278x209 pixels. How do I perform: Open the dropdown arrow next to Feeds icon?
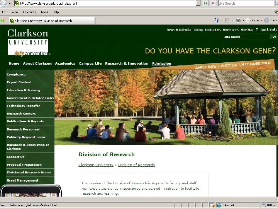click(232, 21)
